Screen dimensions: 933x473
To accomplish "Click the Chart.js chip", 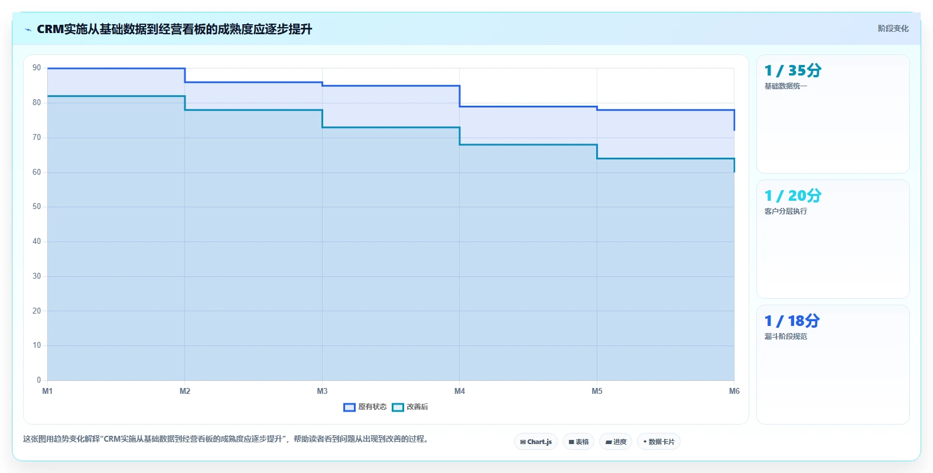I will 536,442.
